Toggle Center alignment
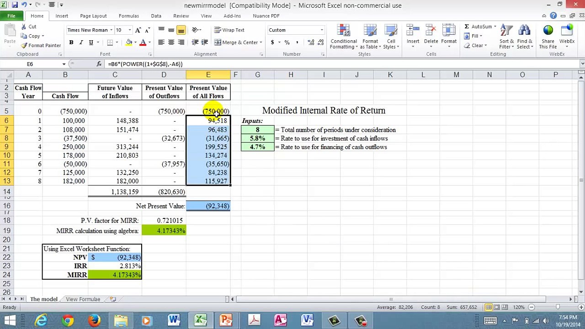585x329 pixels. coord(171,42)
